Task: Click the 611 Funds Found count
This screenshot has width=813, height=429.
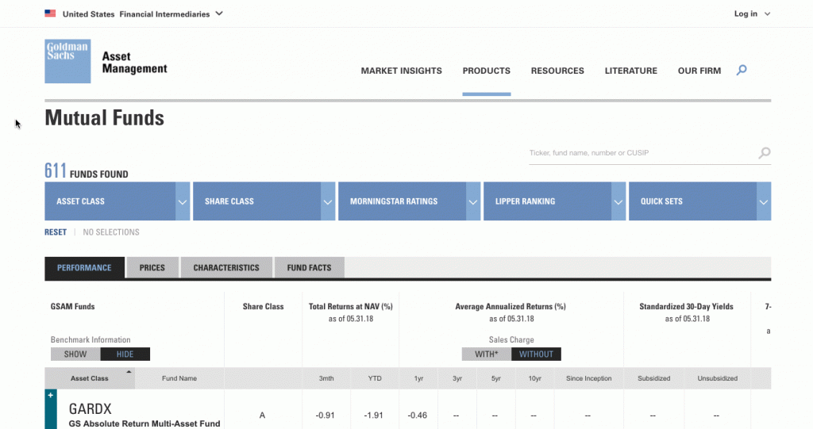Action: pyautogui.click(x=86, y=171)
